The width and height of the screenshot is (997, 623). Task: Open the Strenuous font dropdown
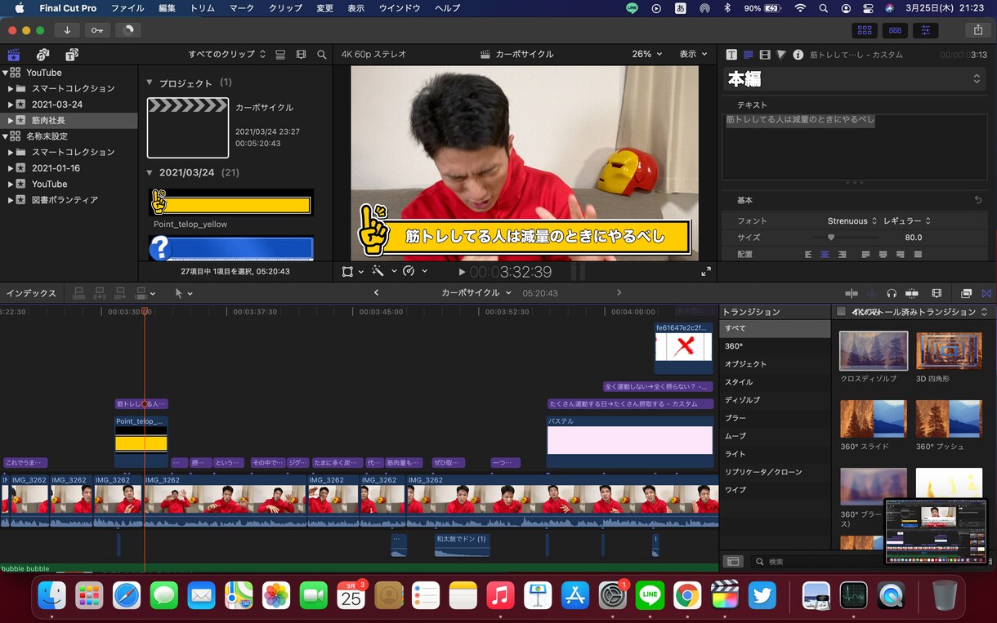click(x=852, y=221)
